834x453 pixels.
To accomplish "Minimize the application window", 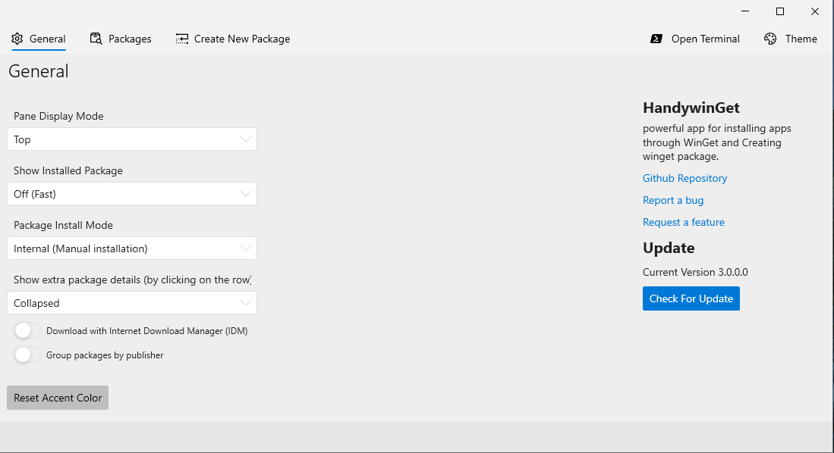I will (744, 11).
